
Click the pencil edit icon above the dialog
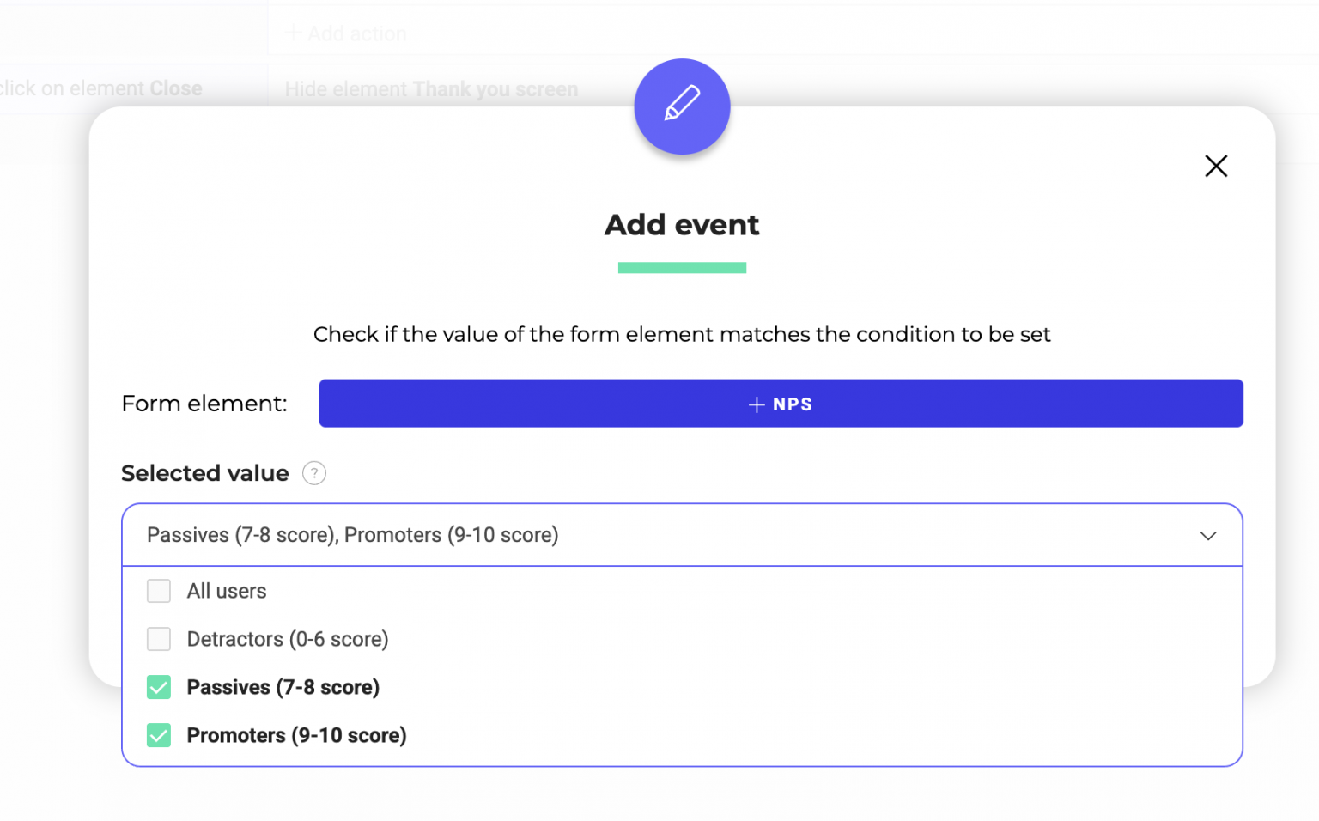(682, 106)
